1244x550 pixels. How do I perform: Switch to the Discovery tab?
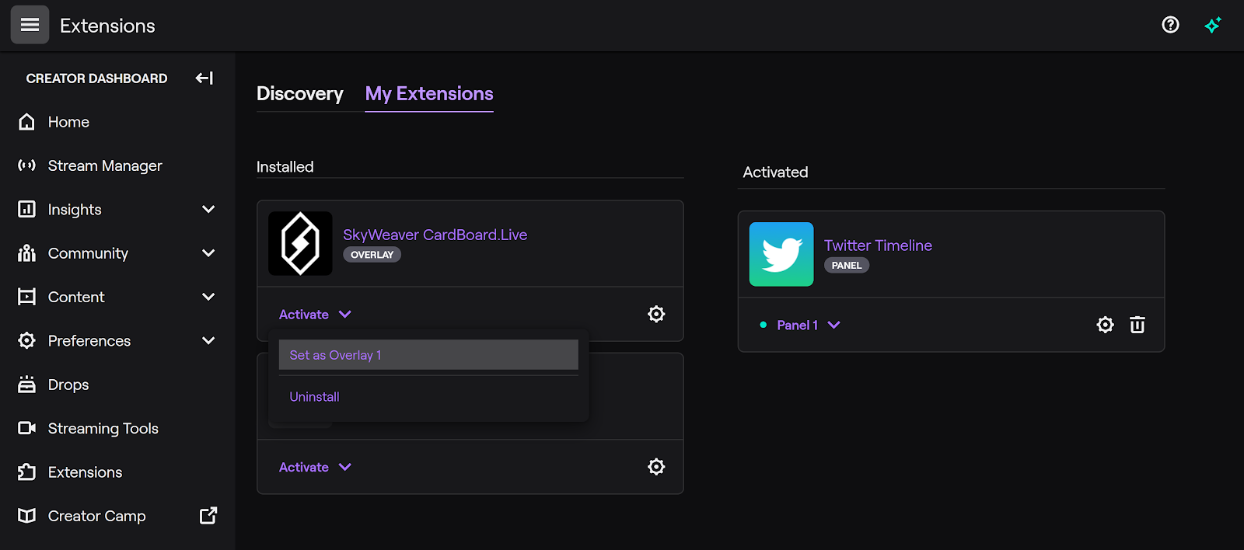point(300,93)
